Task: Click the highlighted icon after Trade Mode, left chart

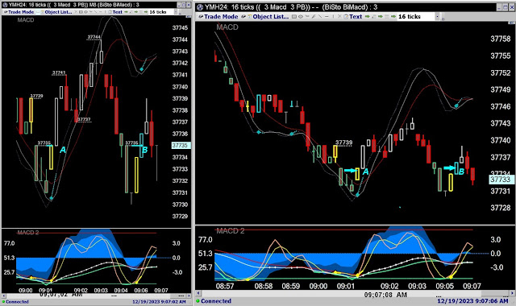Action: coord(38,12)
